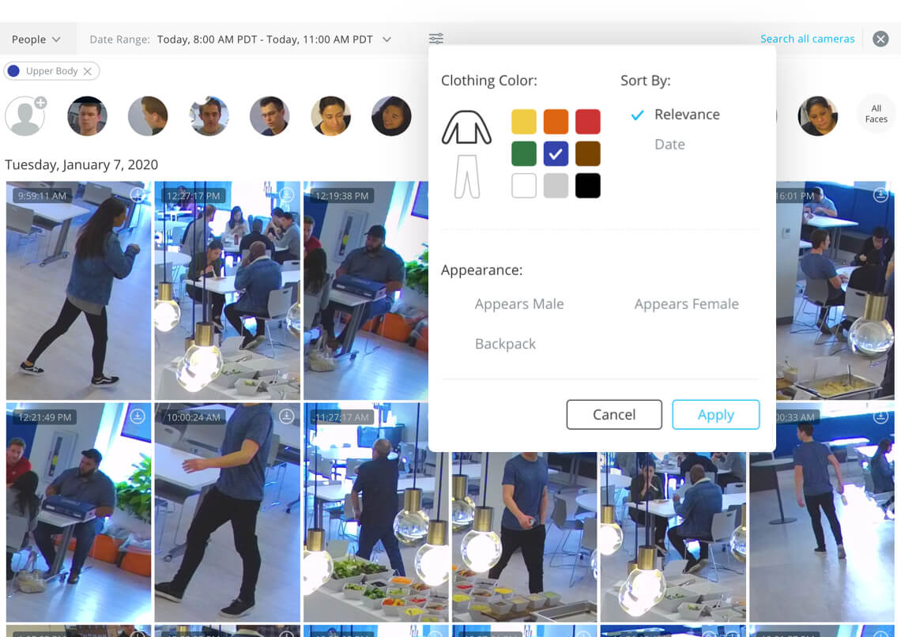This screenshot has height=637, width=901.
Task: Pick the red clothing color swatch
Action: click(587, 122)
